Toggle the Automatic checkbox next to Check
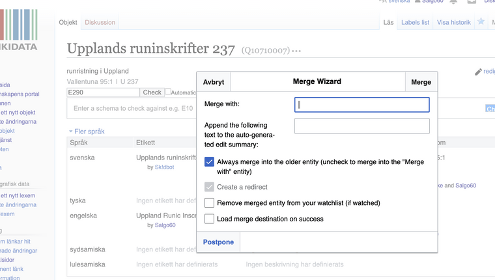The width and height of the screenshot is (495, 280). 168,92
